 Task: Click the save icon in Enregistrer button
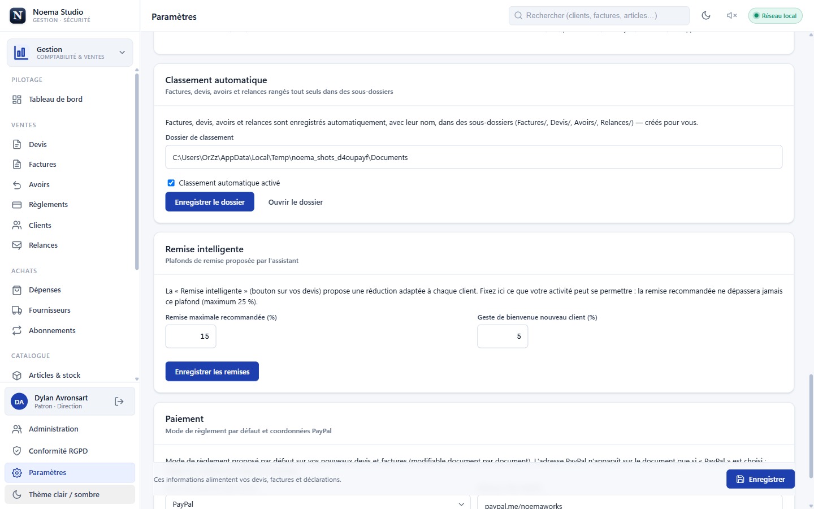point(741,479)
